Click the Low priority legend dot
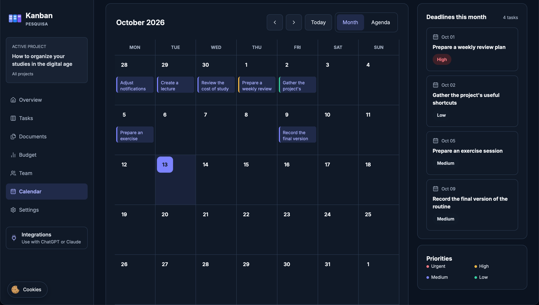 tap(476, 277)
